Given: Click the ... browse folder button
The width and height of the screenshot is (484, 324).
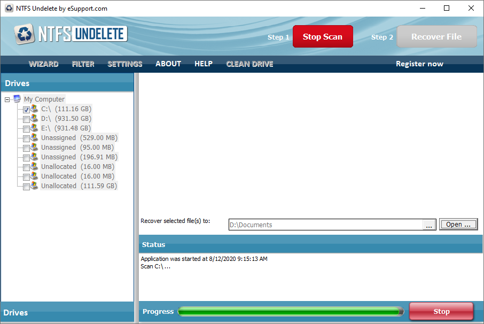Looking at the screenshot, I should coord(429,225).
